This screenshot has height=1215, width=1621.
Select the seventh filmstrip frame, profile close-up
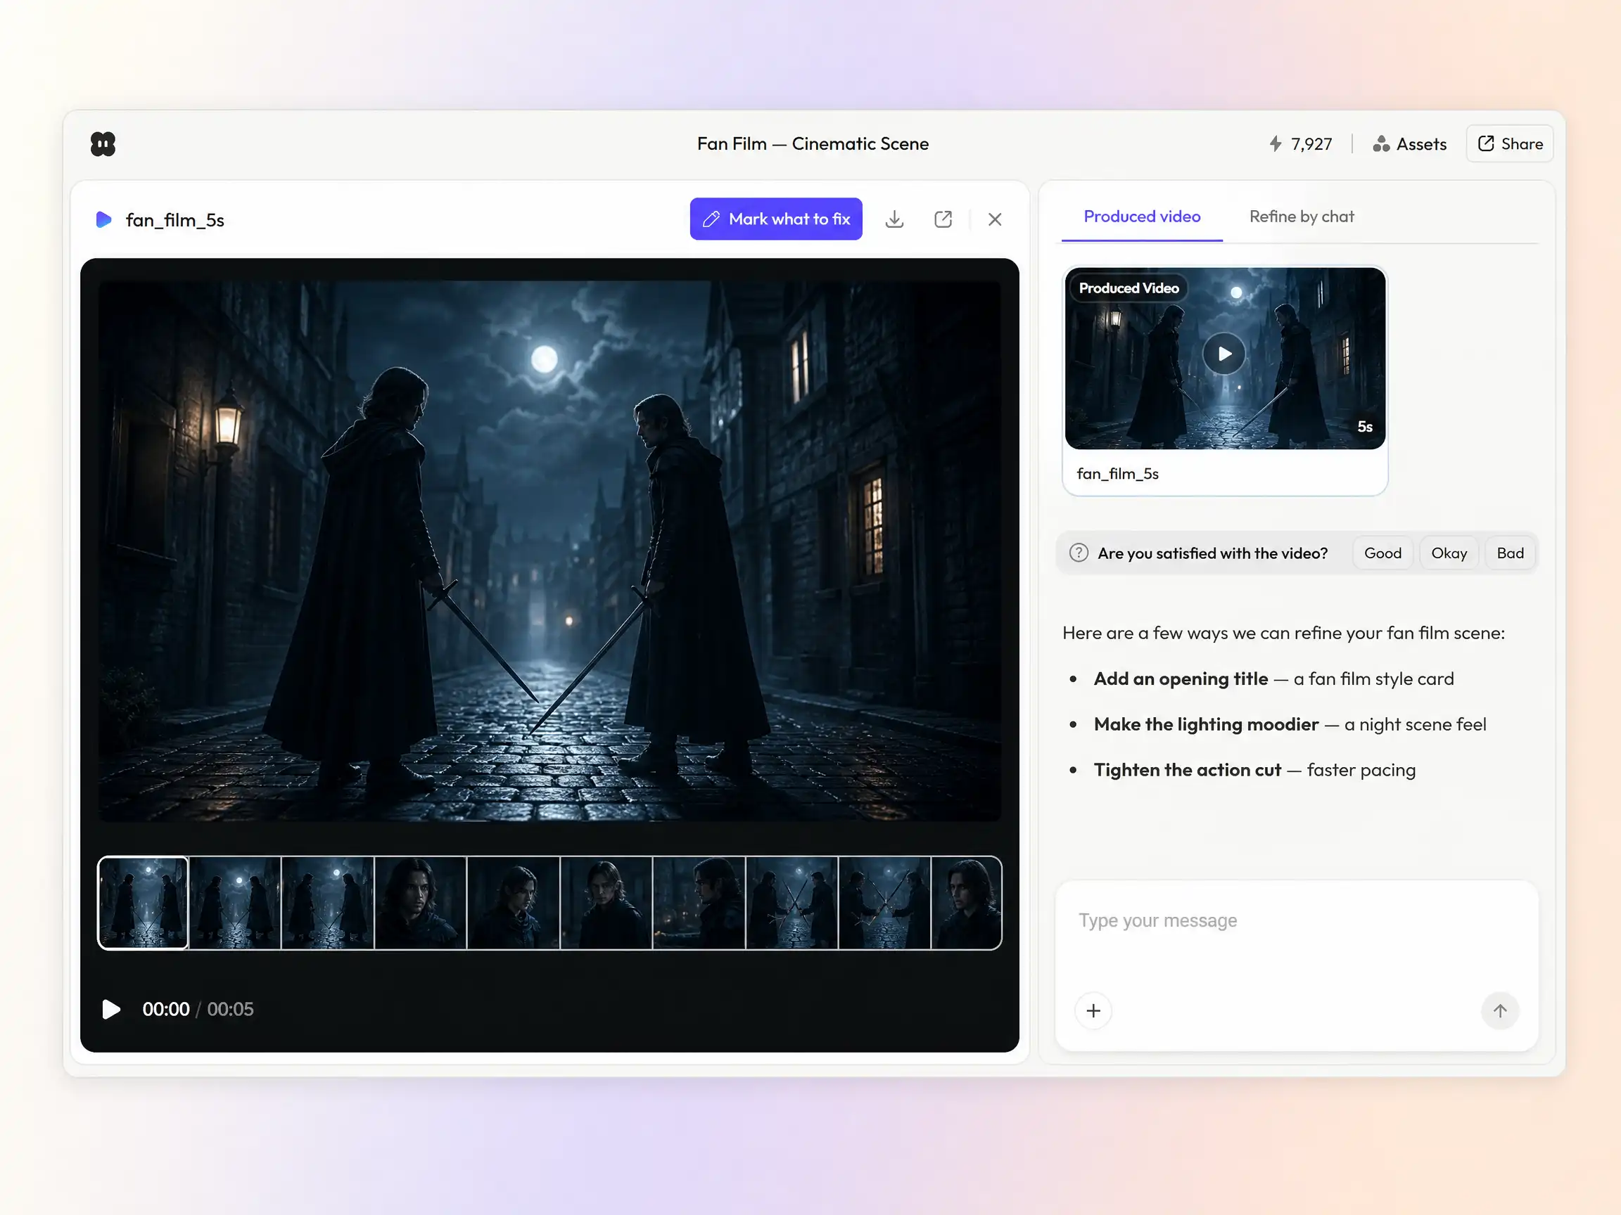click(x=699, y=902)
